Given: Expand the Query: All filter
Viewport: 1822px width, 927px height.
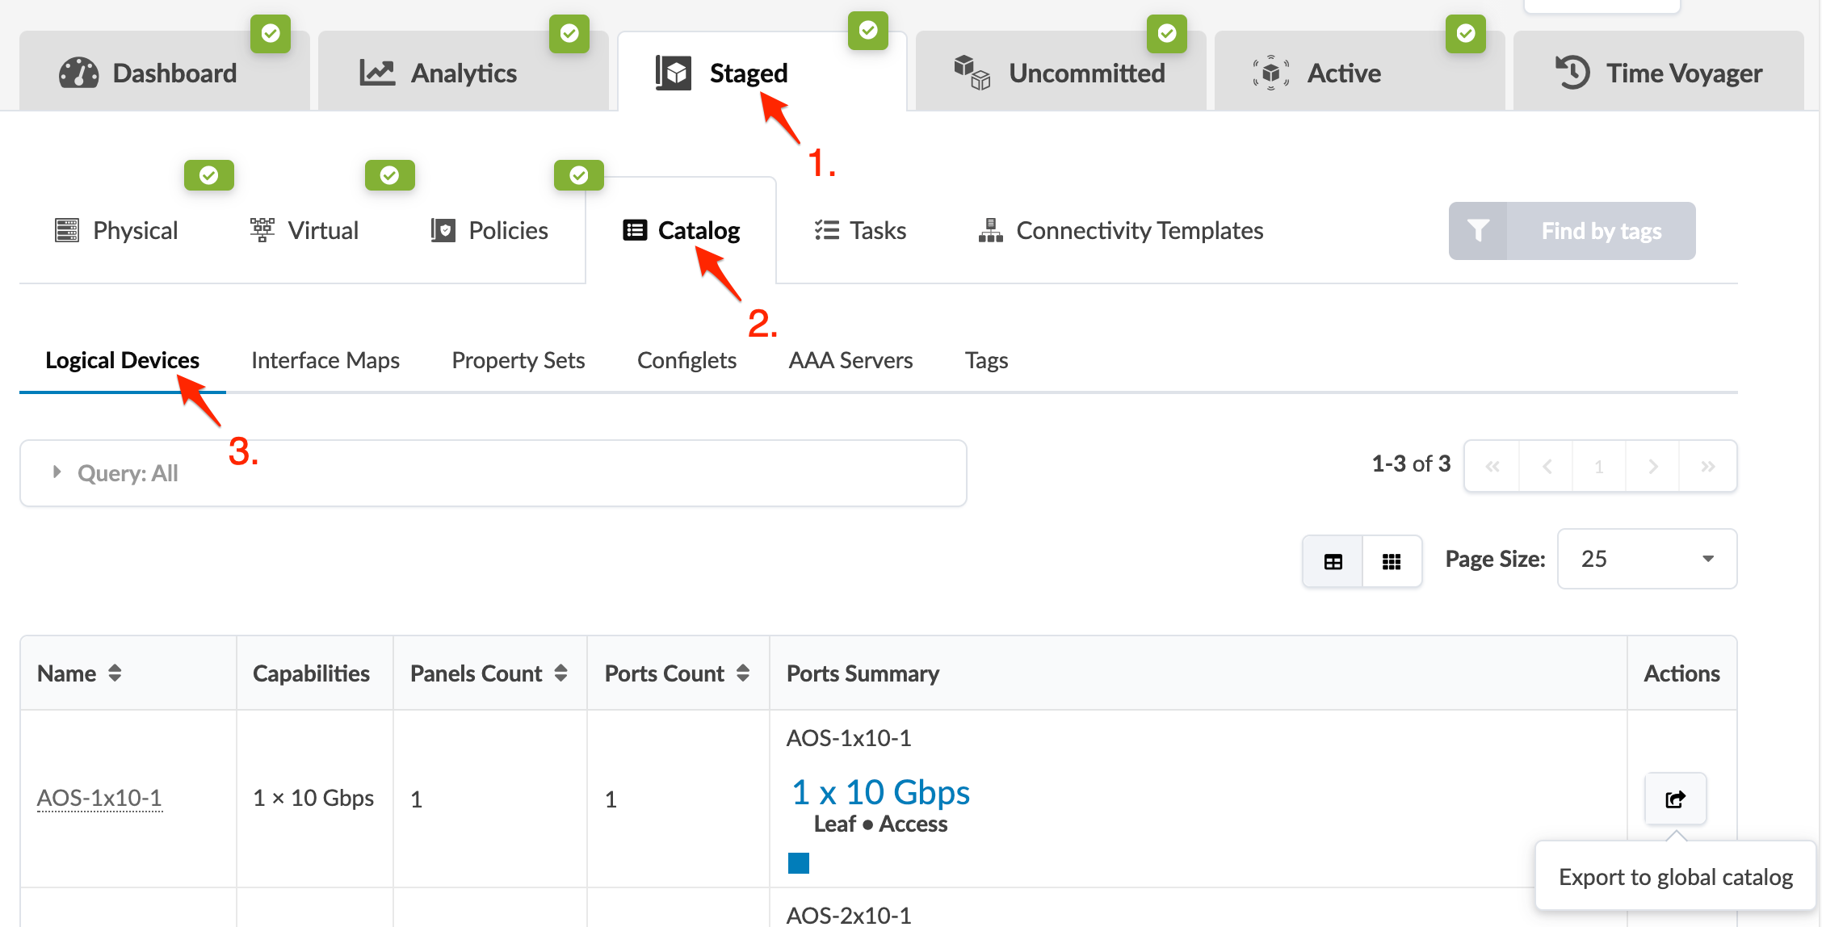Looking at the screenshot, I should [x=57, y=472].
